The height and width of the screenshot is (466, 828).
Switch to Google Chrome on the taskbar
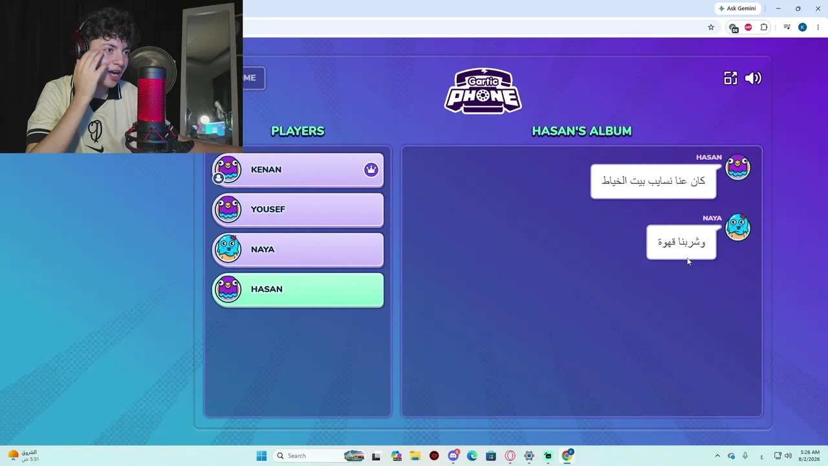pyautogui.click(x=567, y=456)
